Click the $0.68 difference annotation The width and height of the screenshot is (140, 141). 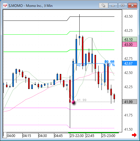109,62
